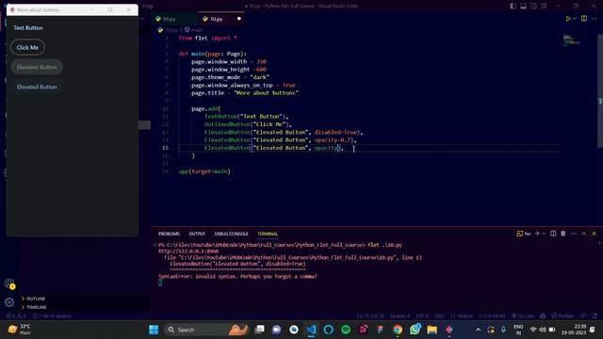Switch to the 10.py editor tab

pos(216,19)
